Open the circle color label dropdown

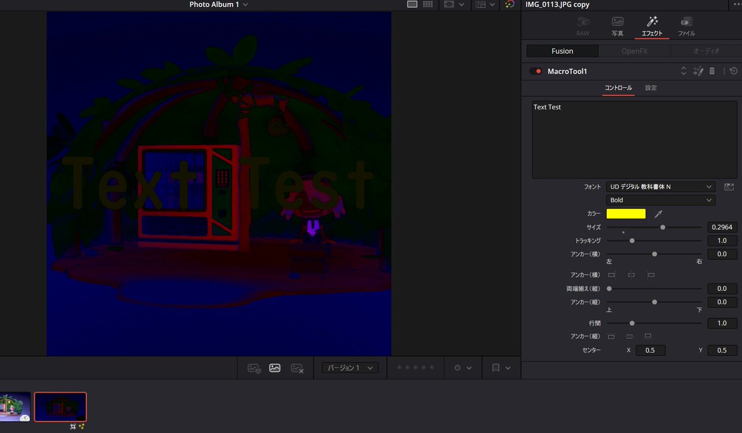pos(463,368)
